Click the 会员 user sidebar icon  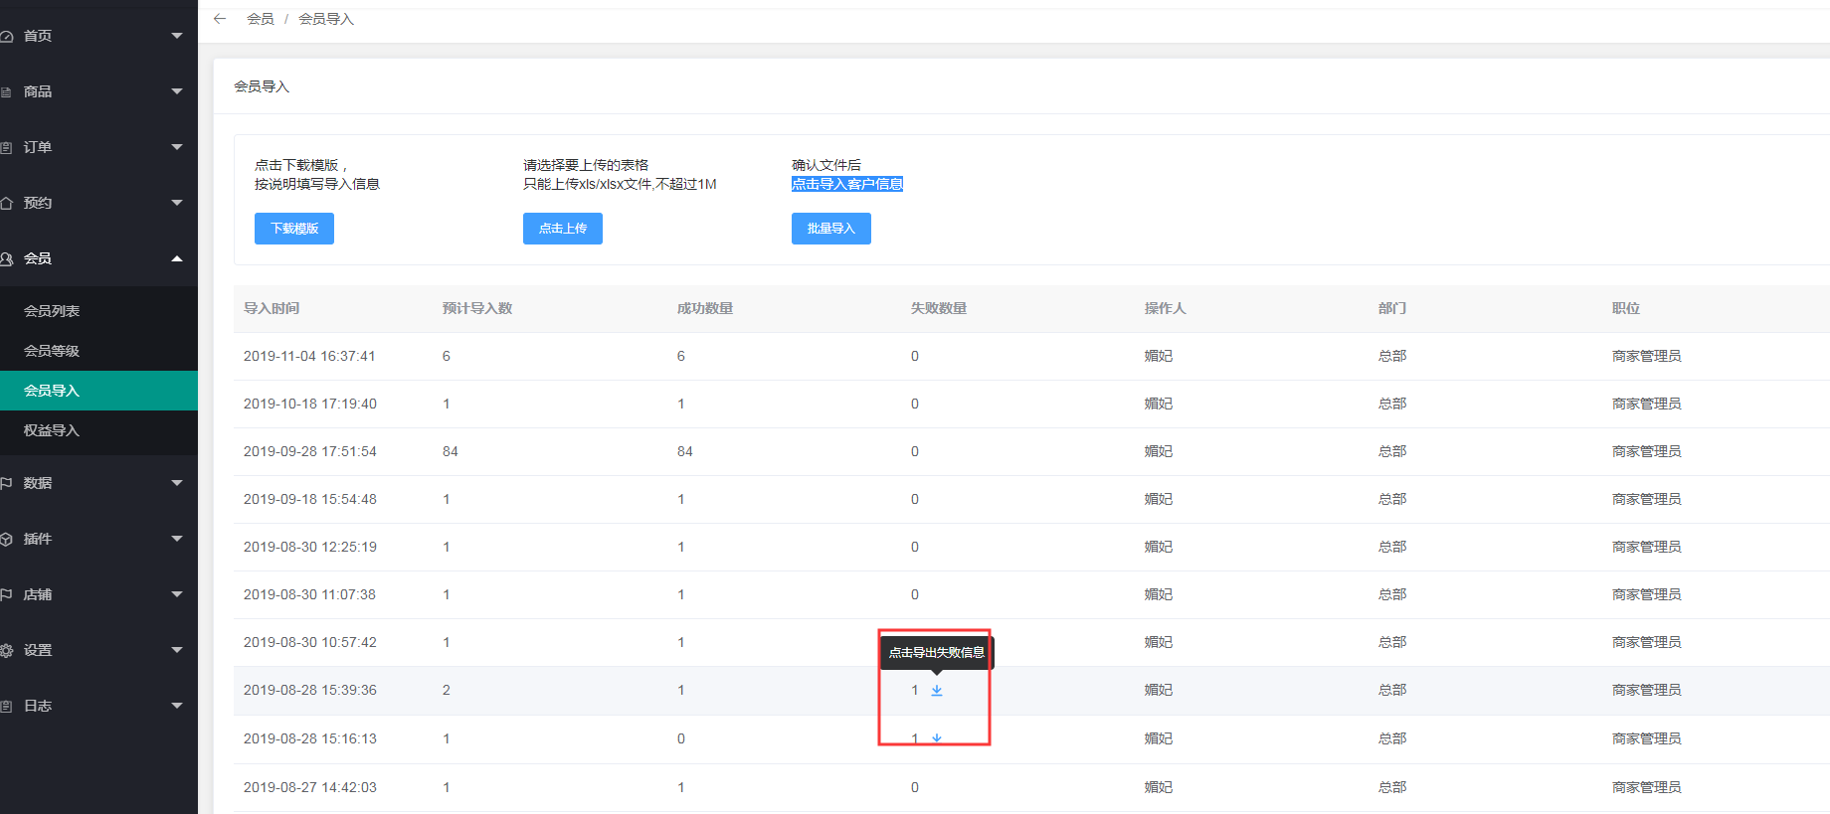[x=6, y=258]
